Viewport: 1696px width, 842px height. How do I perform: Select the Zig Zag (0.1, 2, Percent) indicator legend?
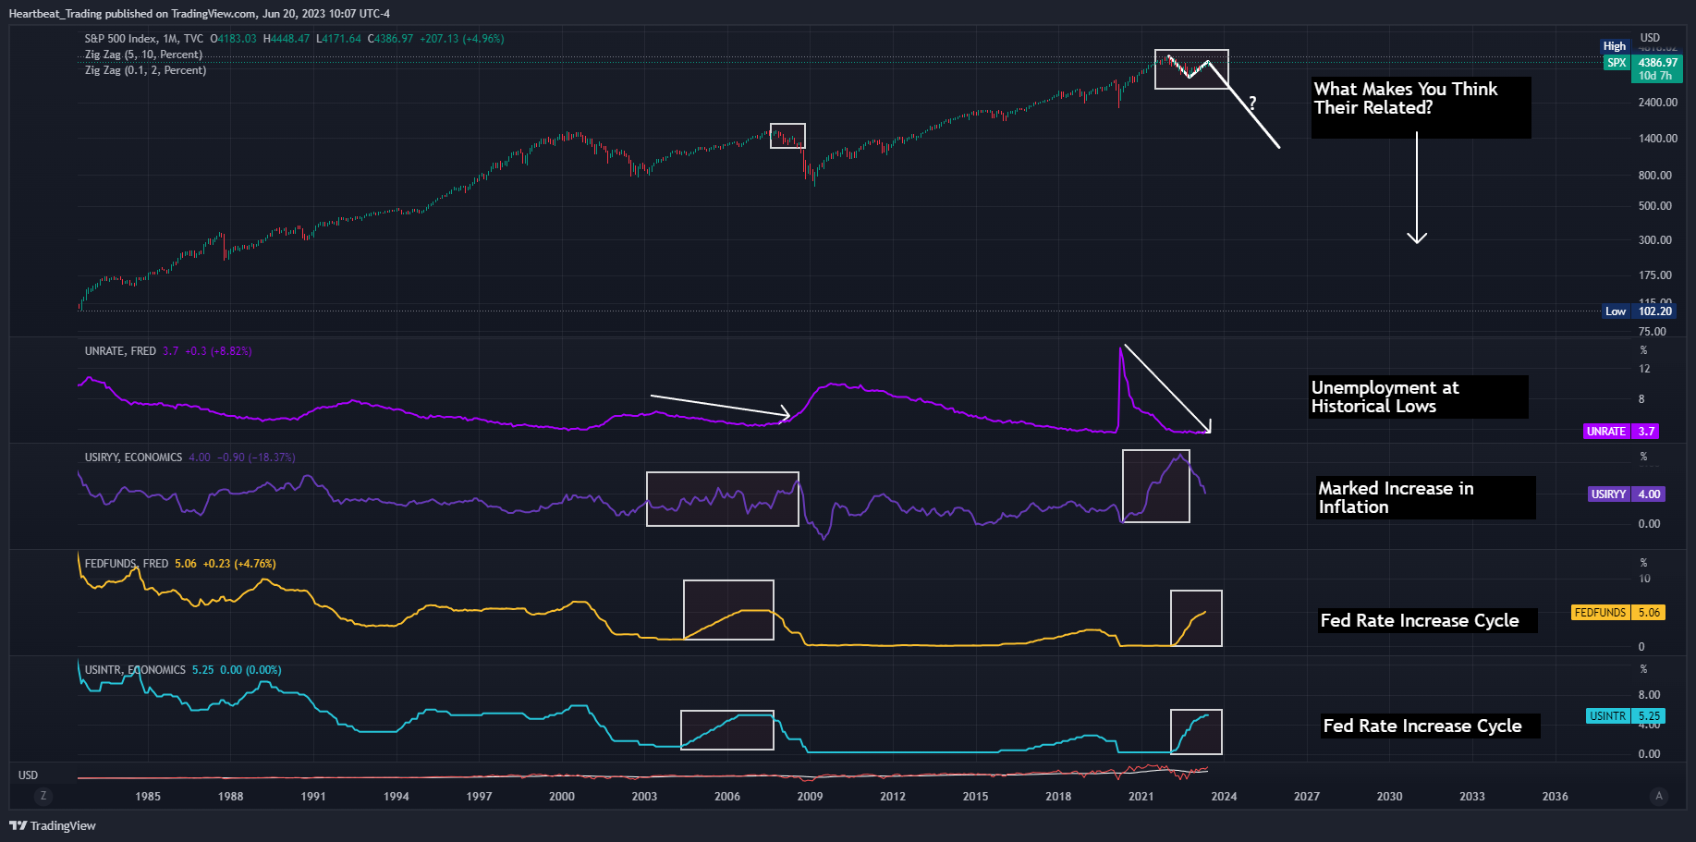pos(145,70)
